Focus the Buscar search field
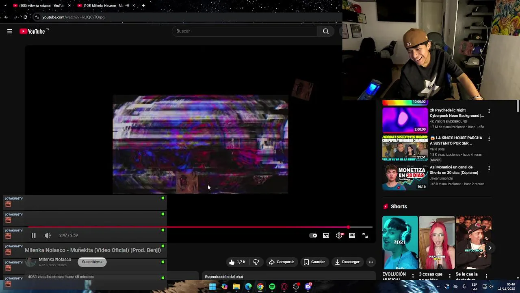 245,31
